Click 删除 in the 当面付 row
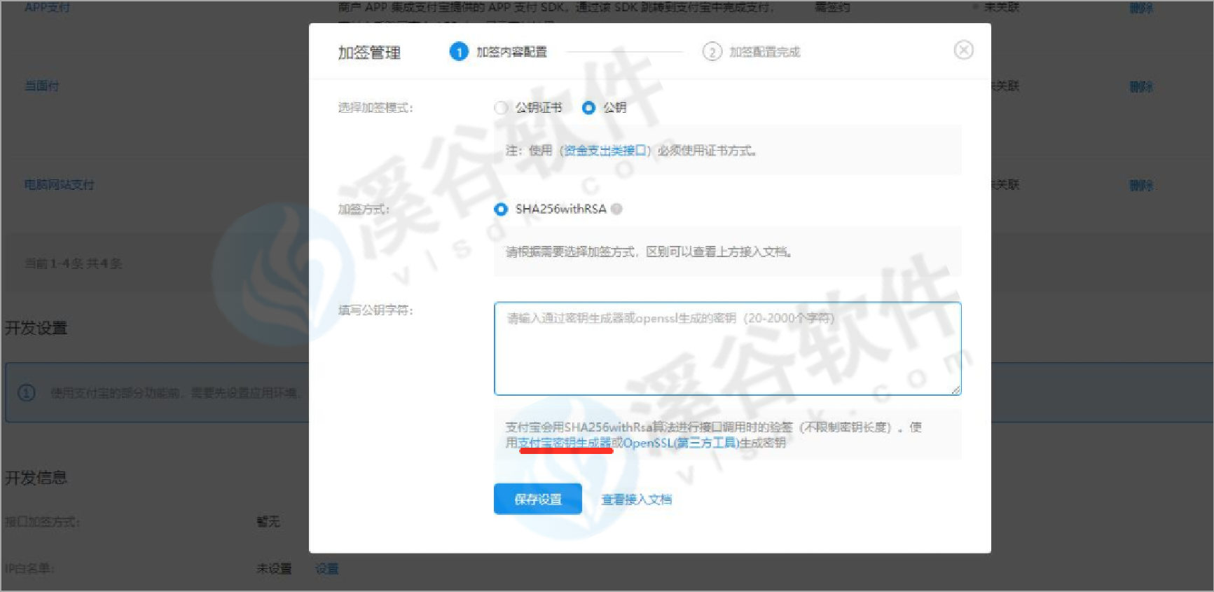 (1140, 87)
